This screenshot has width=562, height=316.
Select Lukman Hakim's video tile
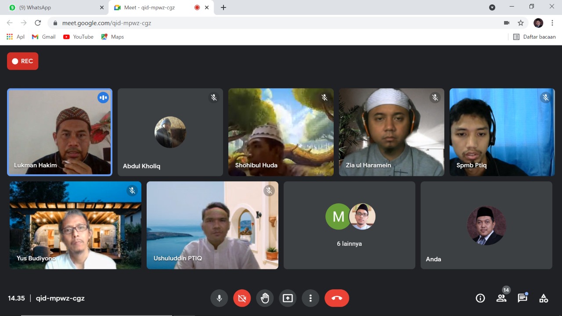pos(60,132)
